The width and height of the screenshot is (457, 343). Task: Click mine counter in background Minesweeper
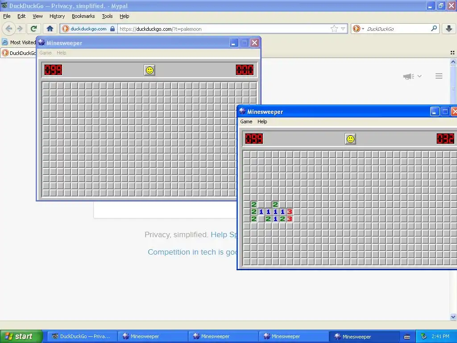53,70
